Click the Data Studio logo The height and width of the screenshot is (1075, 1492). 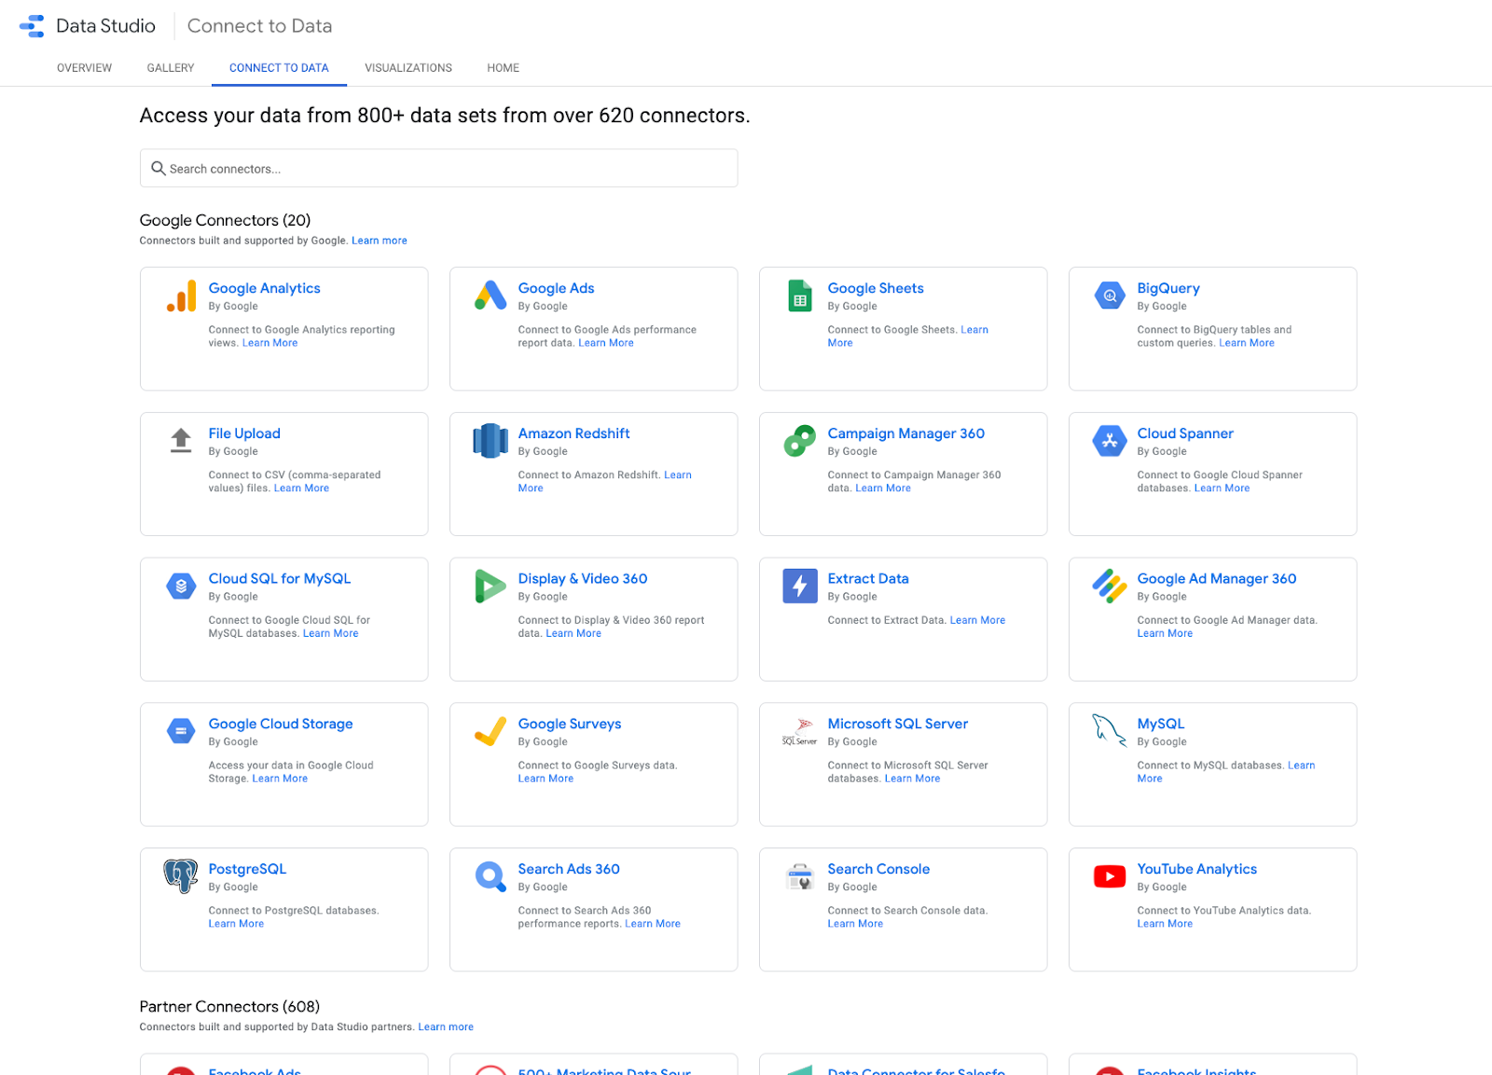coord(32,26)
